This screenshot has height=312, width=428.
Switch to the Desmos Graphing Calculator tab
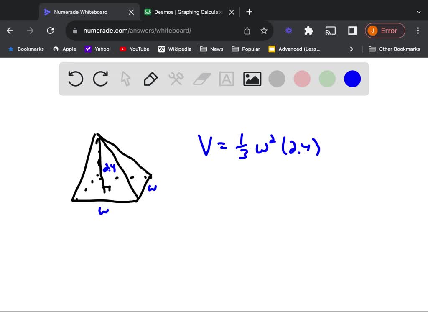[186, 12]
